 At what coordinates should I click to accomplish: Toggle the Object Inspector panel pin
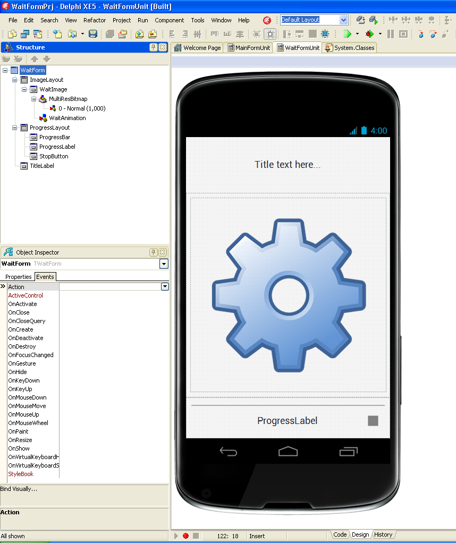point(153,252)
